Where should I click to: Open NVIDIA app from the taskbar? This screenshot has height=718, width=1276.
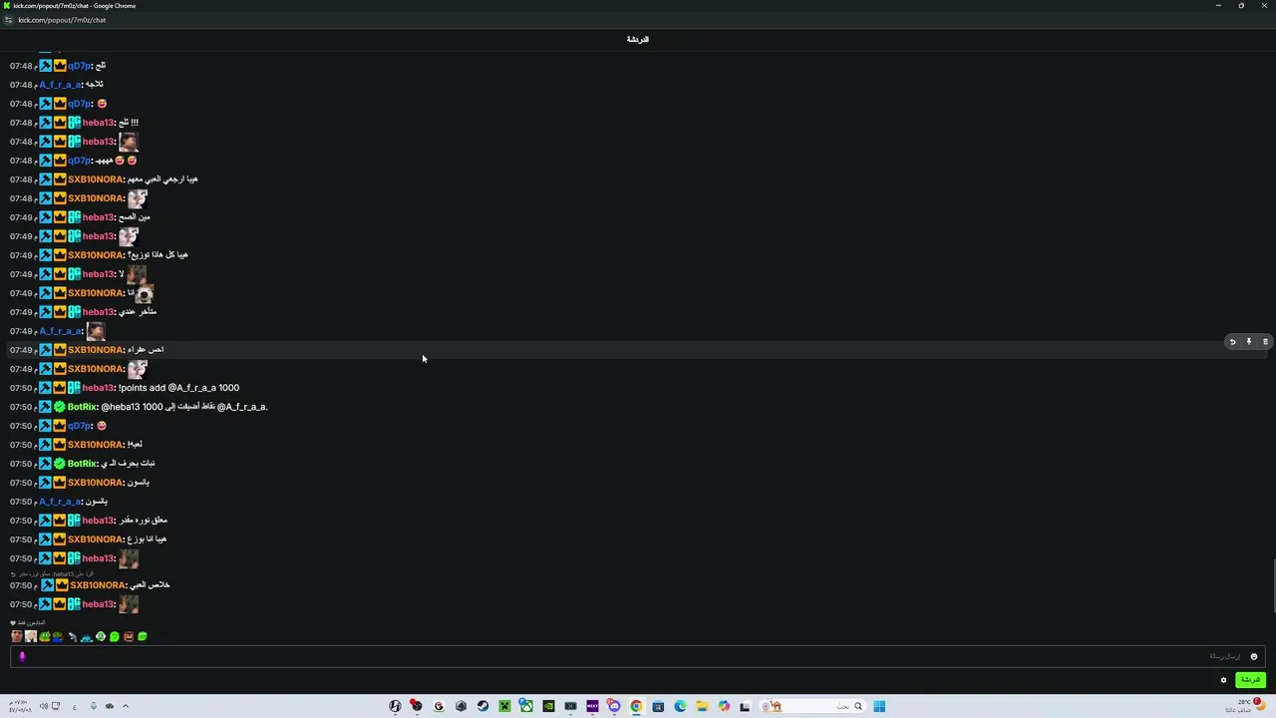pyautogui.click(x=549, y=706)
